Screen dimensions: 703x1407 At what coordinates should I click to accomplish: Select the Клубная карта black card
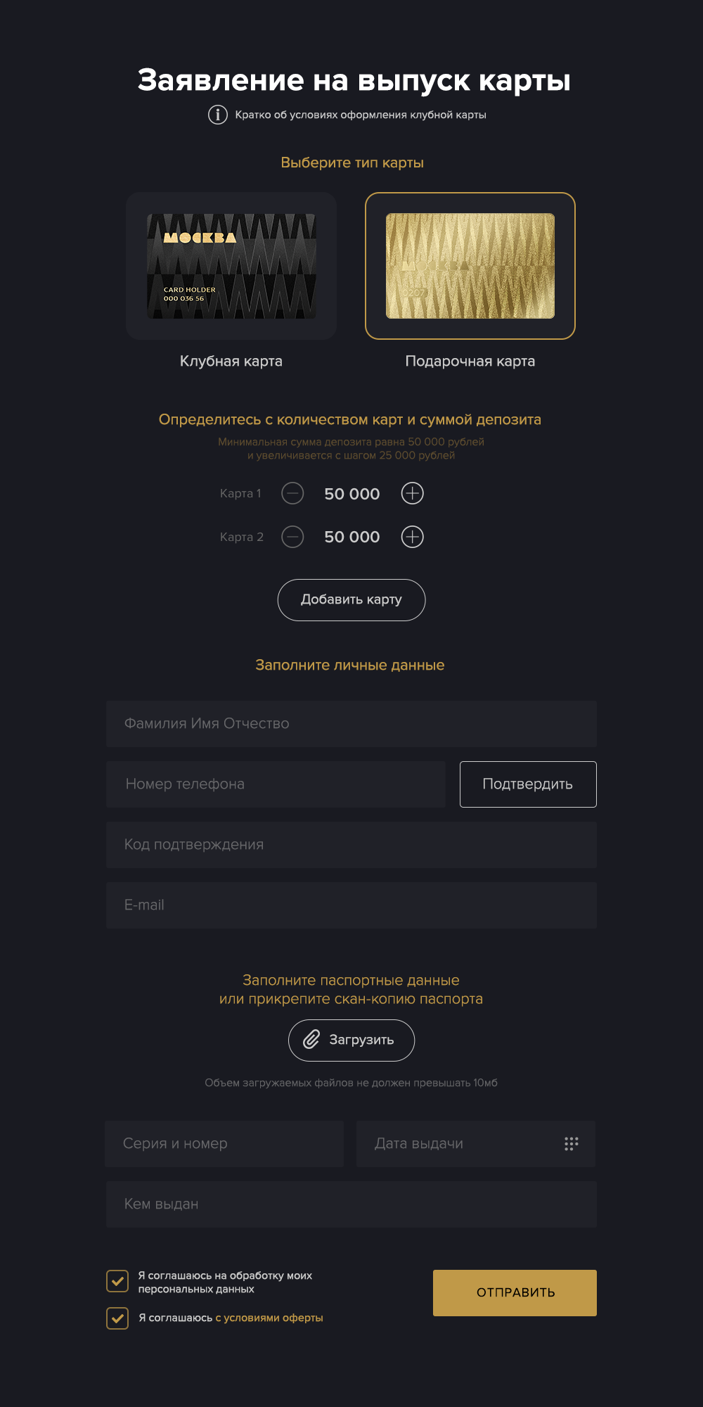[231, 266]
